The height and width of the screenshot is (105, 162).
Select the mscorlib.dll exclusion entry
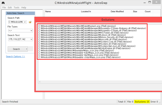point(83,39)
